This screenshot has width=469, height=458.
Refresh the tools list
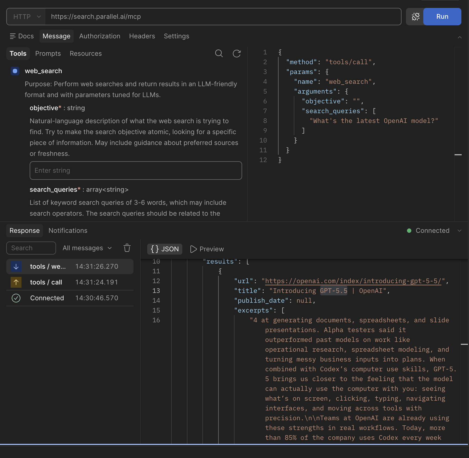(237, 54)
